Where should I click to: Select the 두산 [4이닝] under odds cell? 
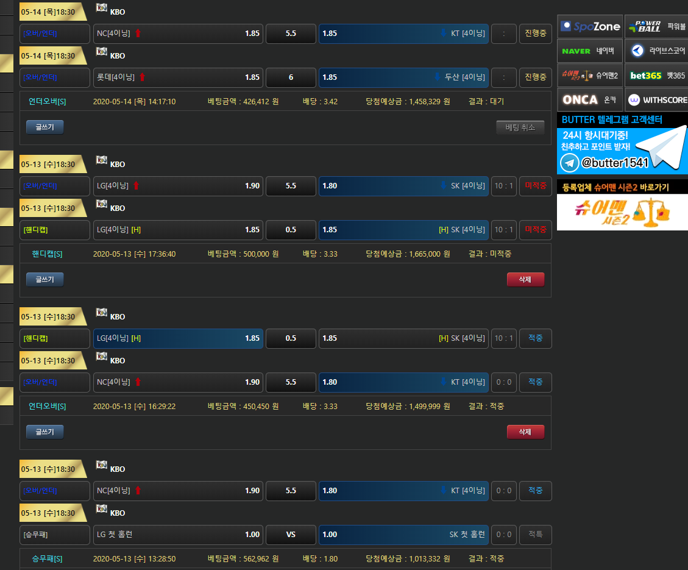pos(403,77)
